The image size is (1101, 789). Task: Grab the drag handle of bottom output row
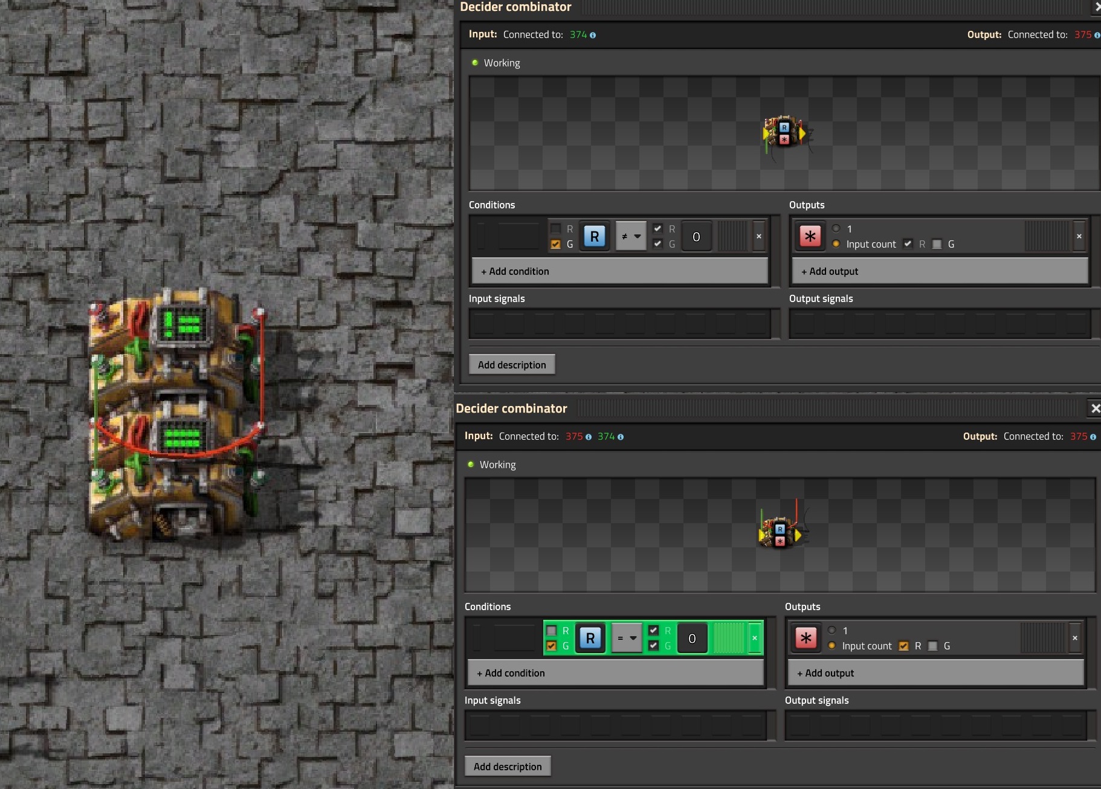click(1043, 638)
